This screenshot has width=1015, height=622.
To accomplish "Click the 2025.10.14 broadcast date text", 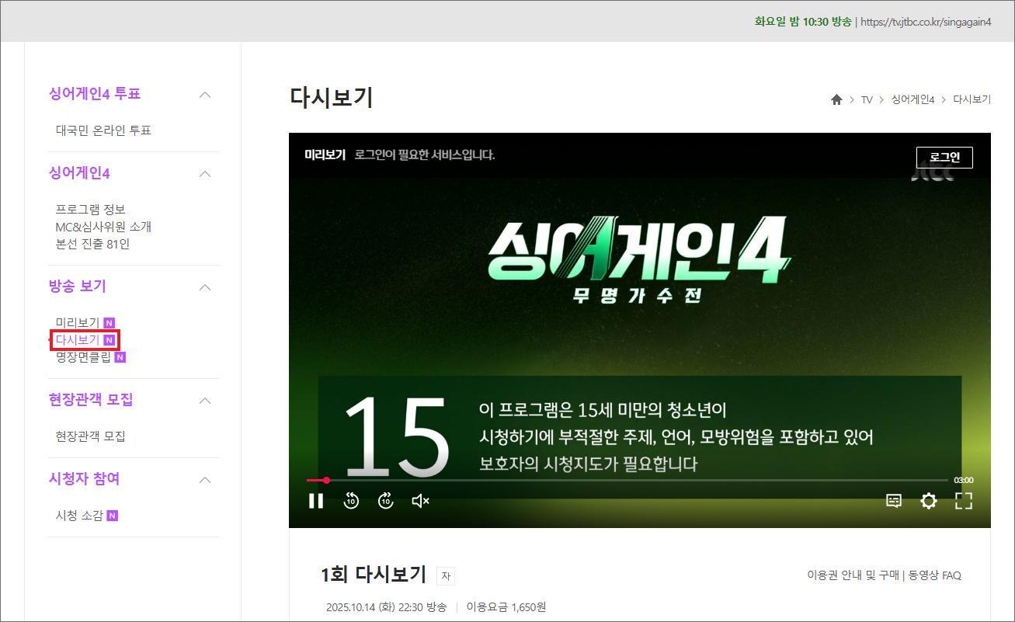I will click(x=387, y=607).
